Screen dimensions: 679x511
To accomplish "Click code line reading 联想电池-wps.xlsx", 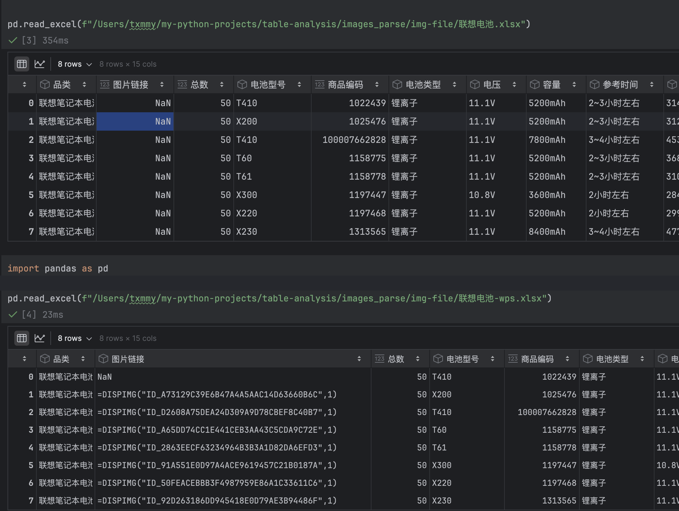I will (x=280, y=298).
